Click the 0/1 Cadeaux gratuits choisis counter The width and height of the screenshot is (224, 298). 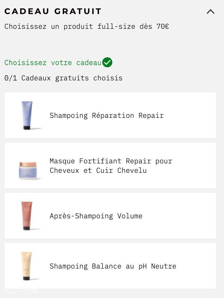point(63,78)
